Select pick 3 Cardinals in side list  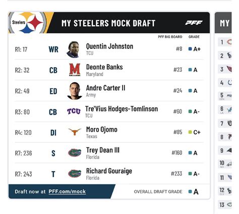225,69
